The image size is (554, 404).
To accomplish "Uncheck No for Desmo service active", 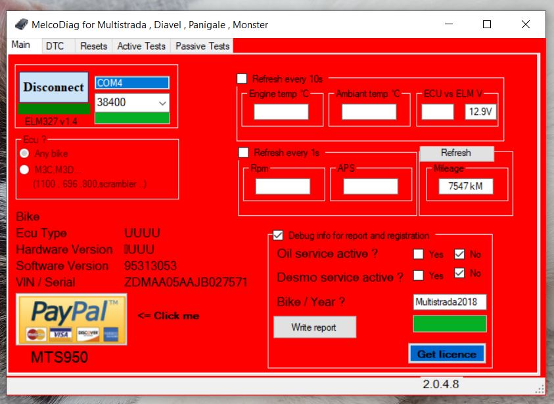I will [x=459, y=273].
